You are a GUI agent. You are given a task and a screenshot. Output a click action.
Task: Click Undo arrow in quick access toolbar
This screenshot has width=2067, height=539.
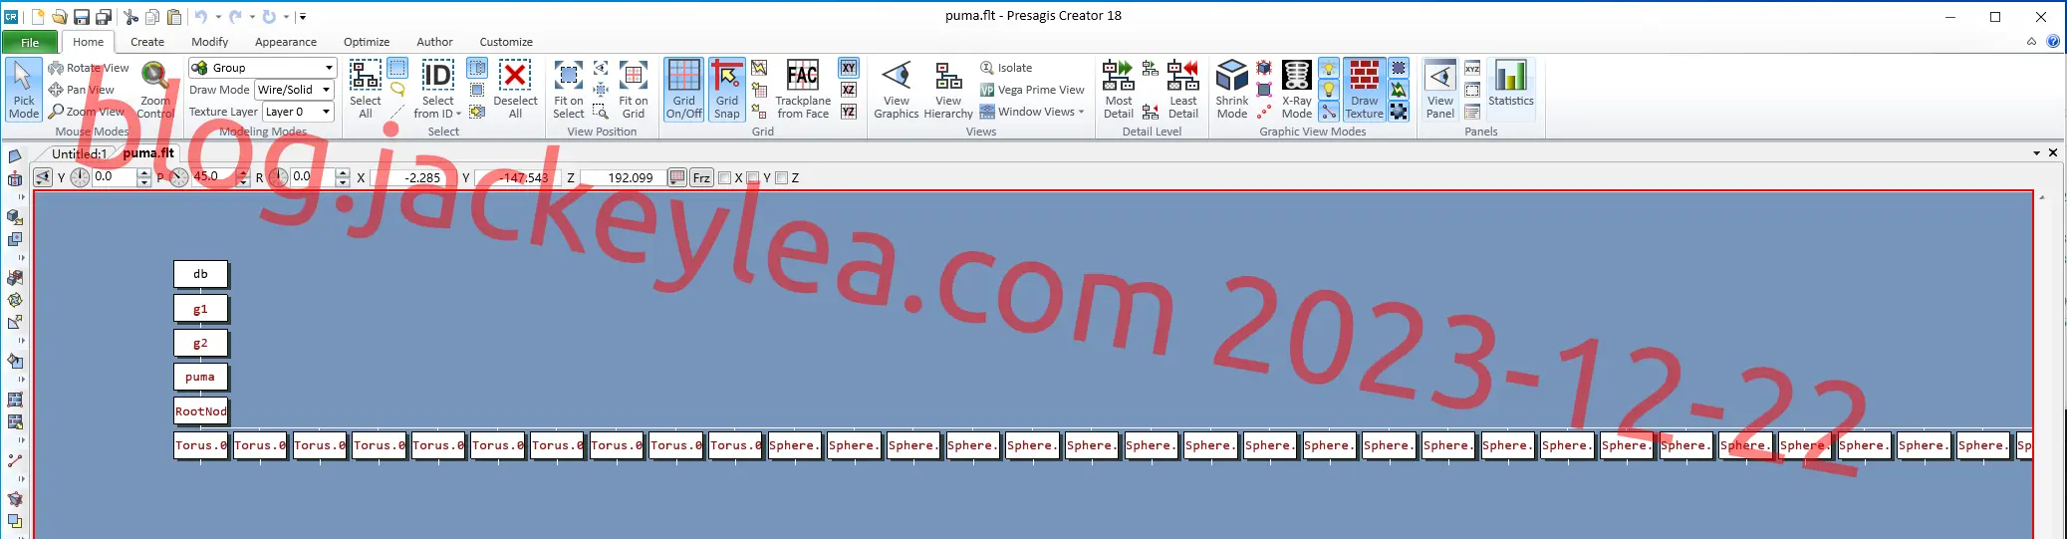pos(201,17)
